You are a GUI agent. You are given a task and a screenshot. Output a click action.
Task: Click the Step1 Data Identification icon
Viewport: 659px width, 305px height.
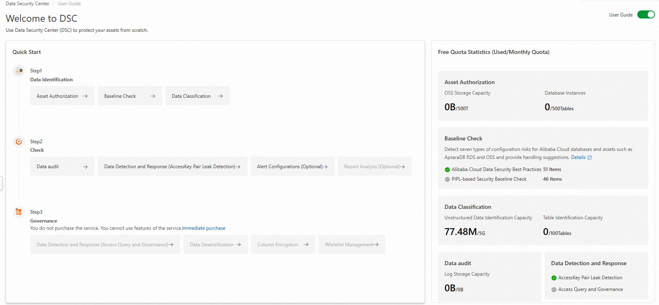(19, 71)
